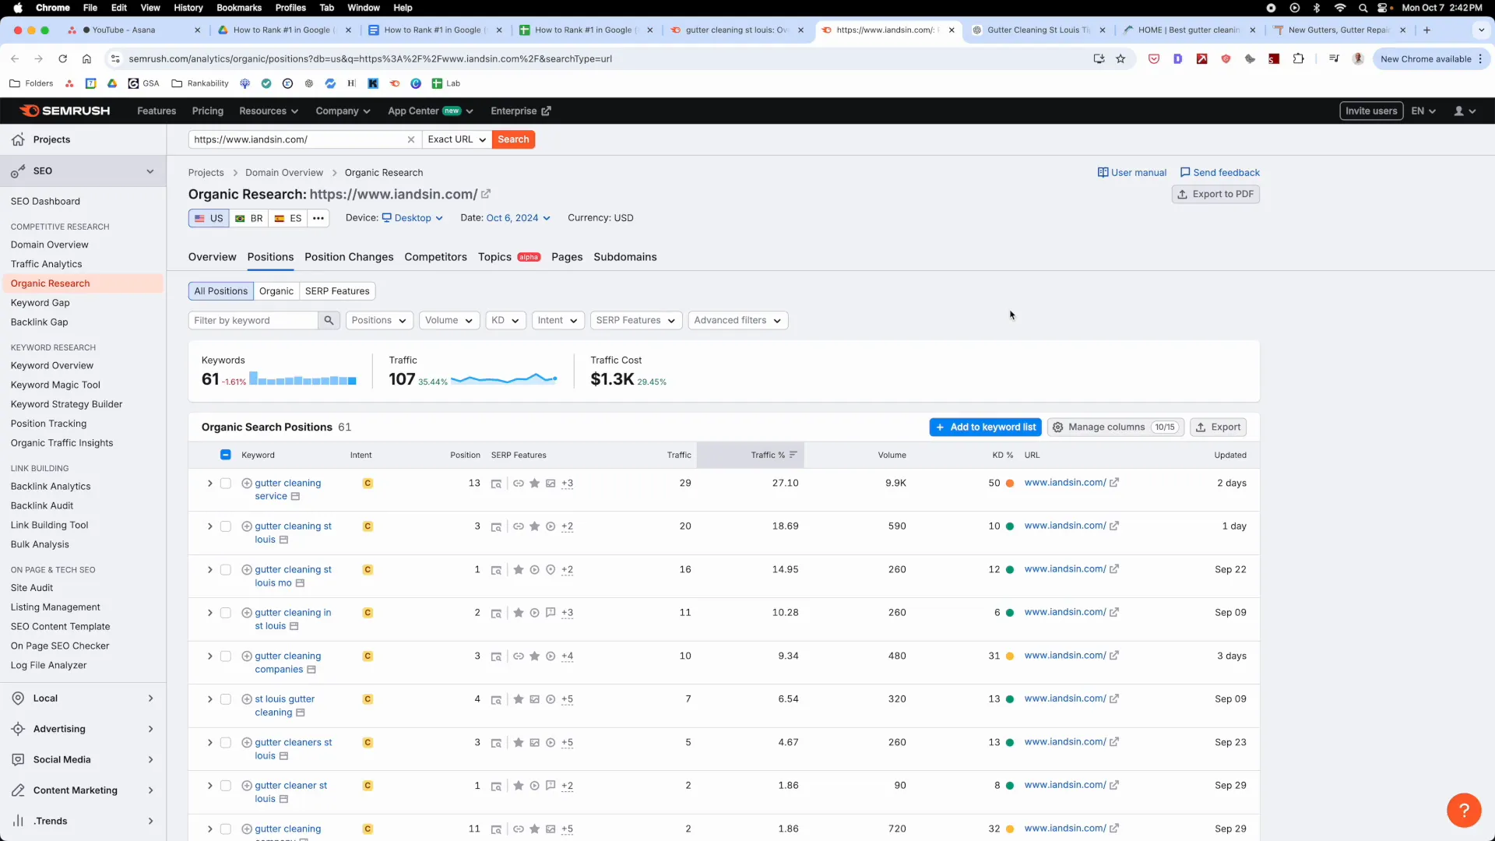Open the Keyword Magic Tool link in sidebar
1495x841 pixels.
[x=55, y=385]
